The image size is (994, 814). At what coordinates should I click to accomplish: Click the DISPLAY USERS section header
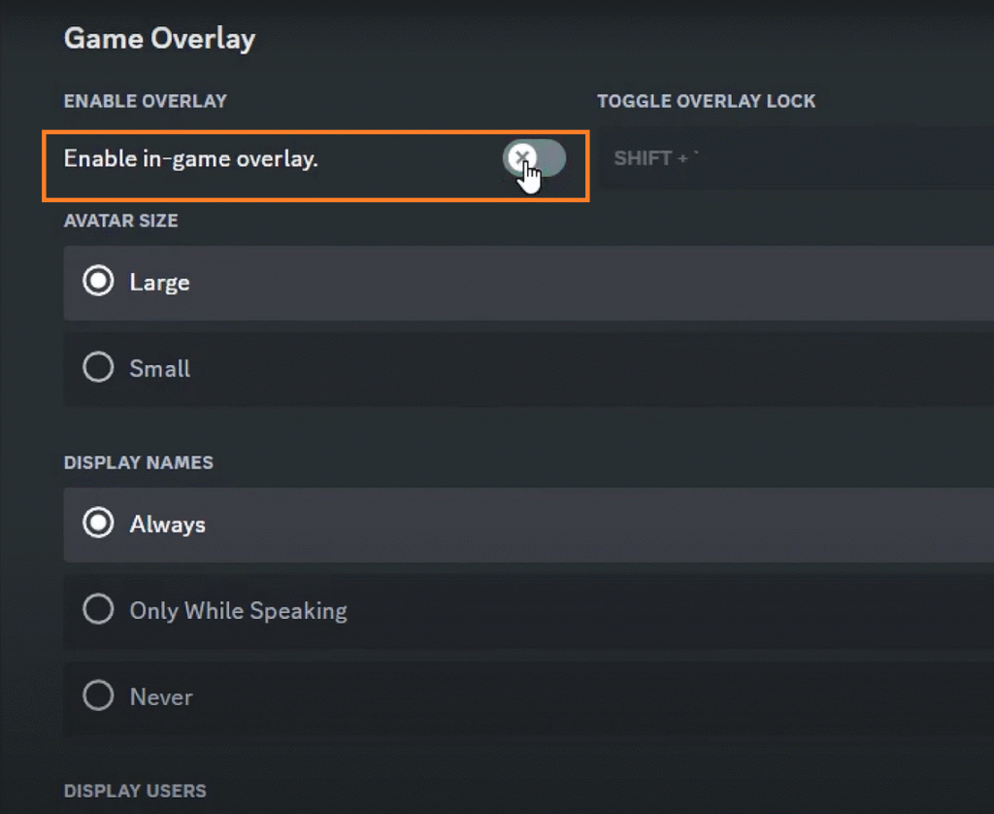pos(135,791)
